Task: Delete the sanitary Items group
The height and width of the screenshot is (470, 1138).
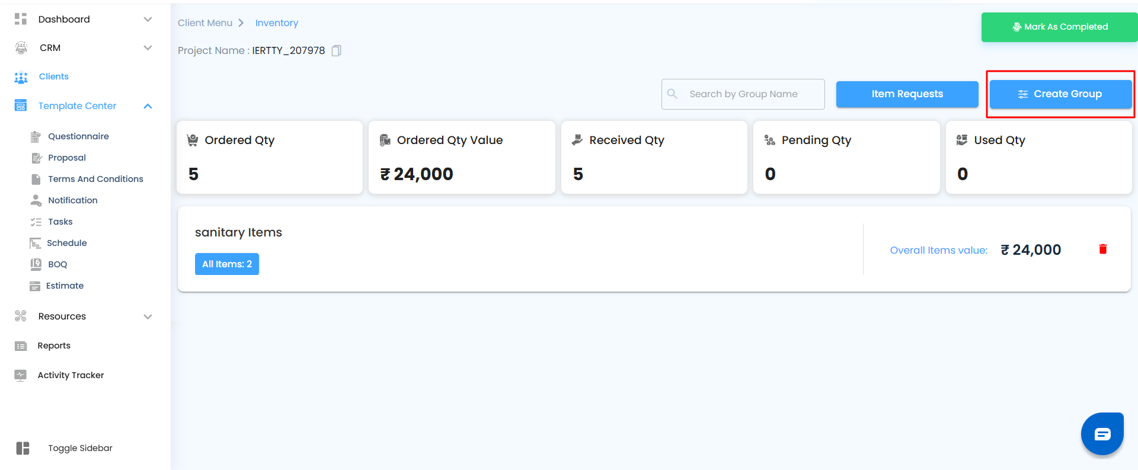Action: pyautogui.click(x=1102, y=250)
